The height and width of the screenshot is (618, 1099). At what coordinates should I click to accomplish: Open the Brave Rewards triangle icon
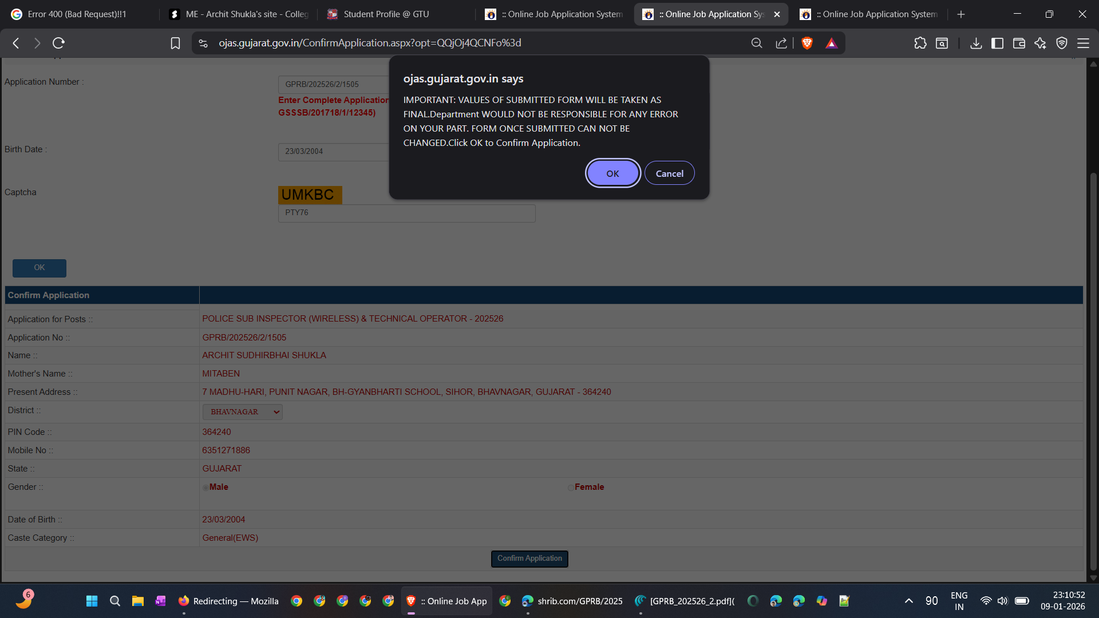pos(831,43)
